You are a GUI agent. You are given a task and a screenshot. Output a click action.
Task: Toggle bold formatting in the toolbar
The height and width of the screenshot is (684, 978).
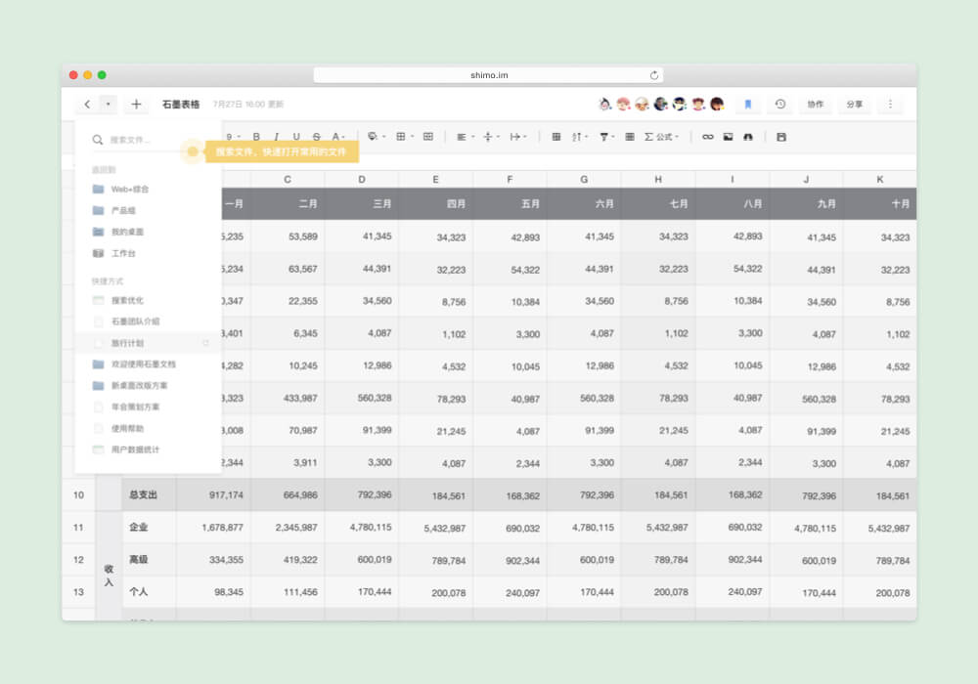tap(256, 137)
